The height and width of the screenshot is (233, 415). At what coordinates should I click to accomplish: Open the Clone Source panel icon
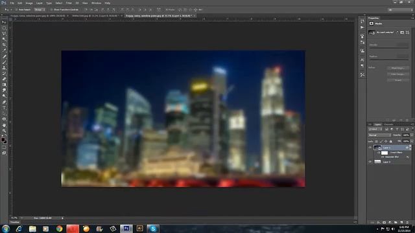pos(362,50)
